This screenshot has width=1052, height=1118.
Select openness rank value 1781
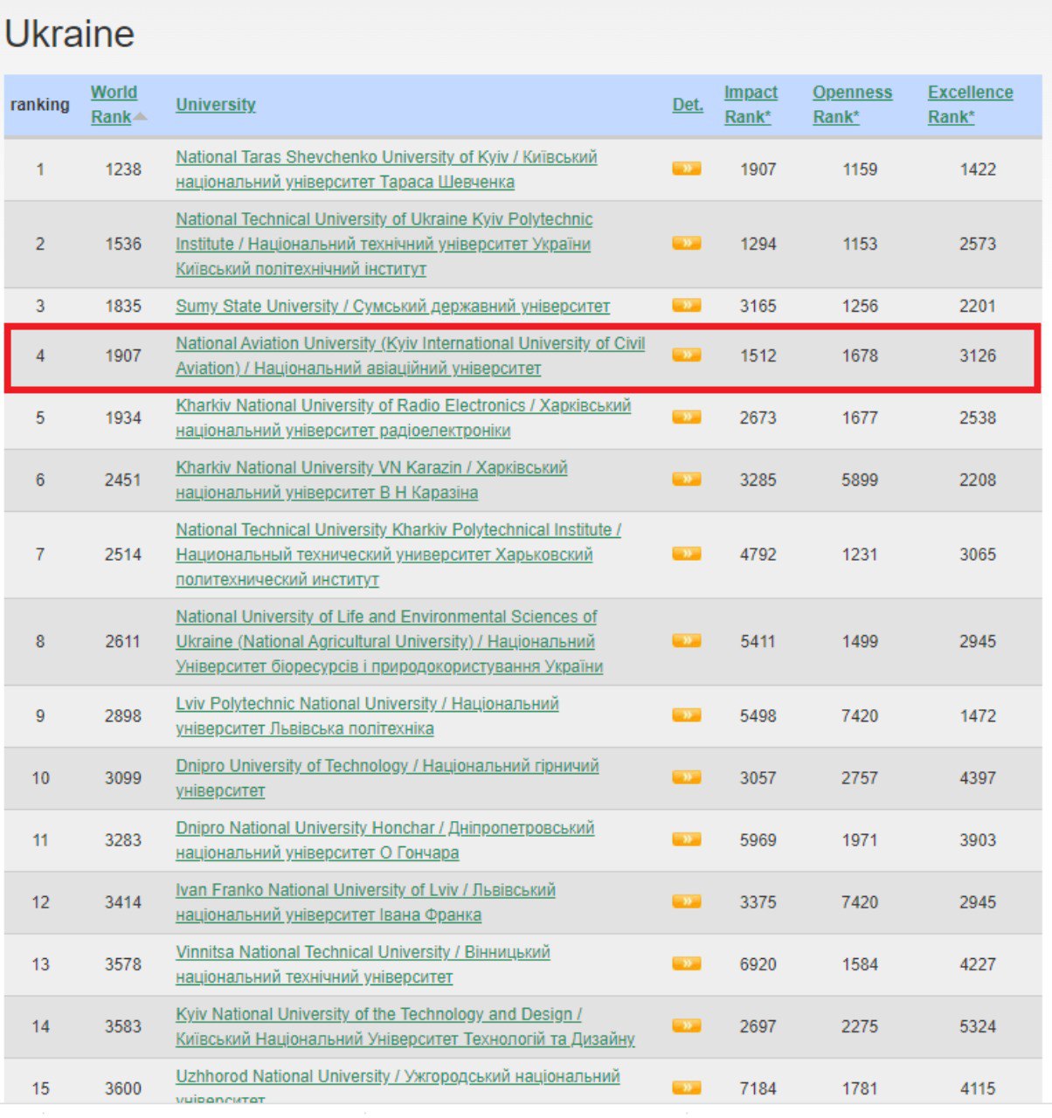click(860, 1088)
